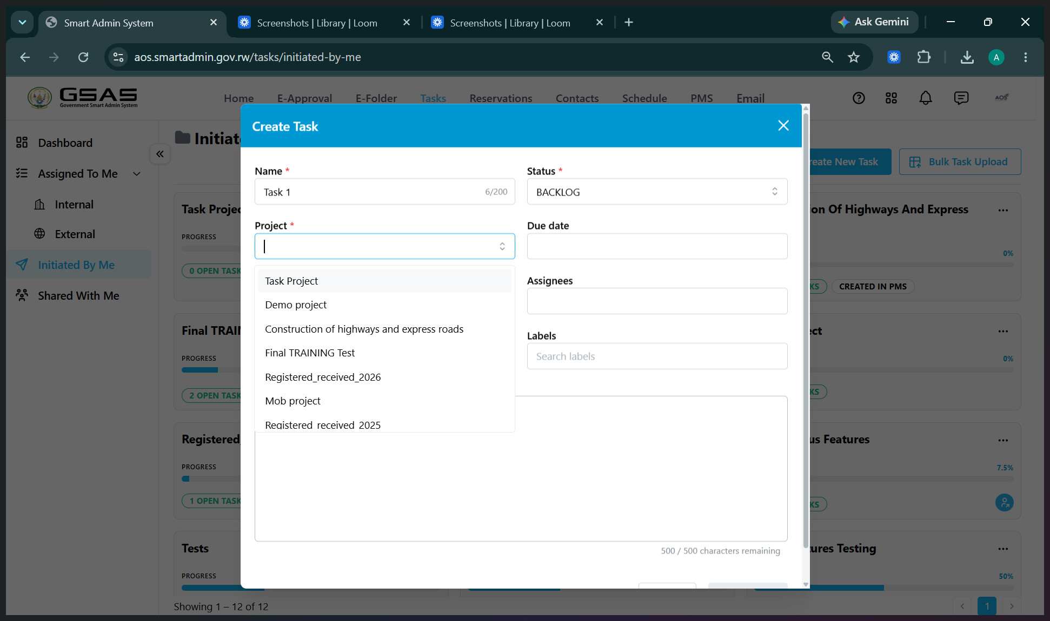Open the user assignee icon on the Features card
Viewport: 1050px width, 621px height.
click(x=1004, y=503)
